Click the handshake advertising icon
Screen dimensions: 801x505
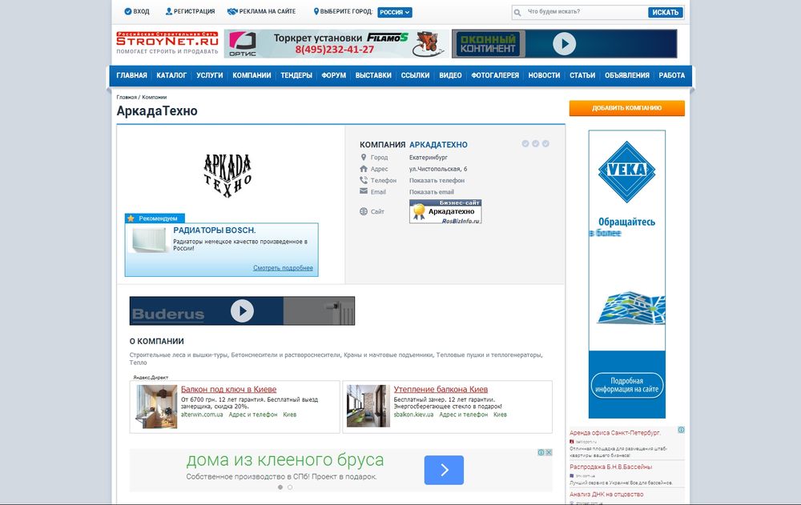(232, 11)
